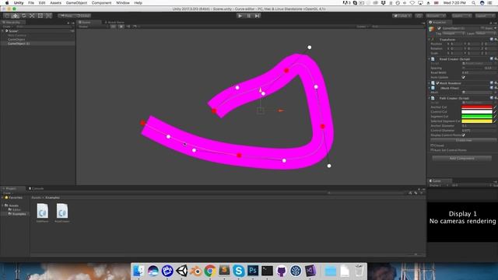The width and height of the screenshot is (498, 280).
Task: Toggle scene lighting button
Action: pyautogui.click(x=121, y=26)
